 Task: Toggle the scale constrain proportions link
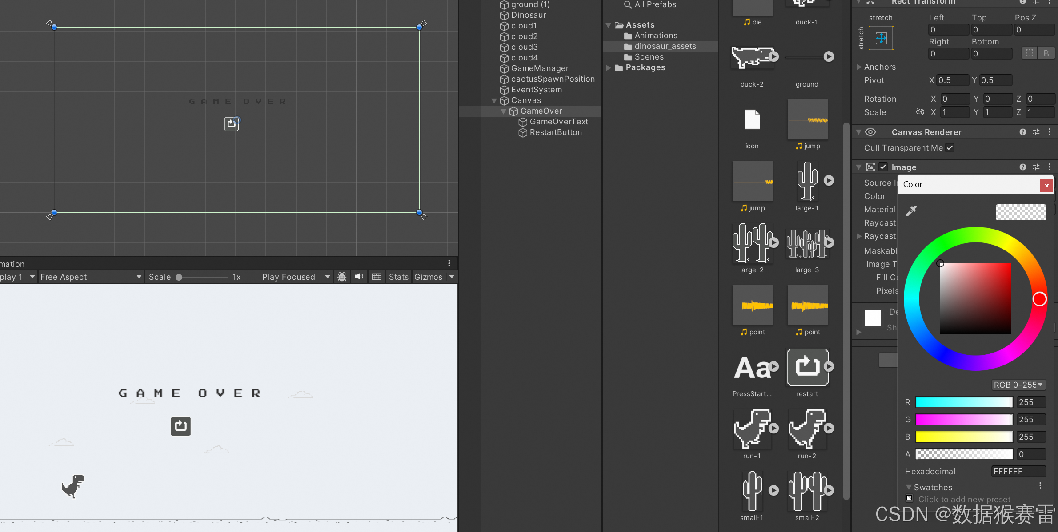(x=920, y=112)
